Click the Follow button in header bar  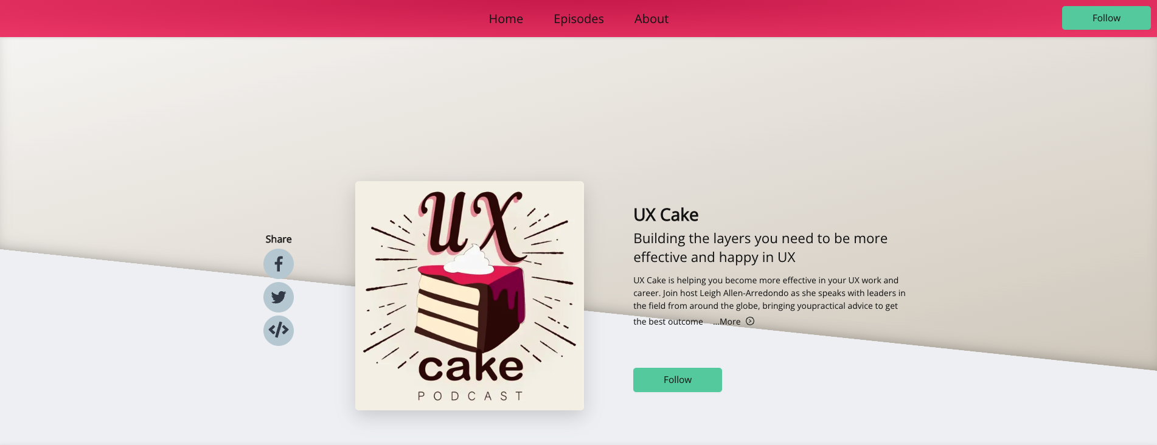[1106, 18]
